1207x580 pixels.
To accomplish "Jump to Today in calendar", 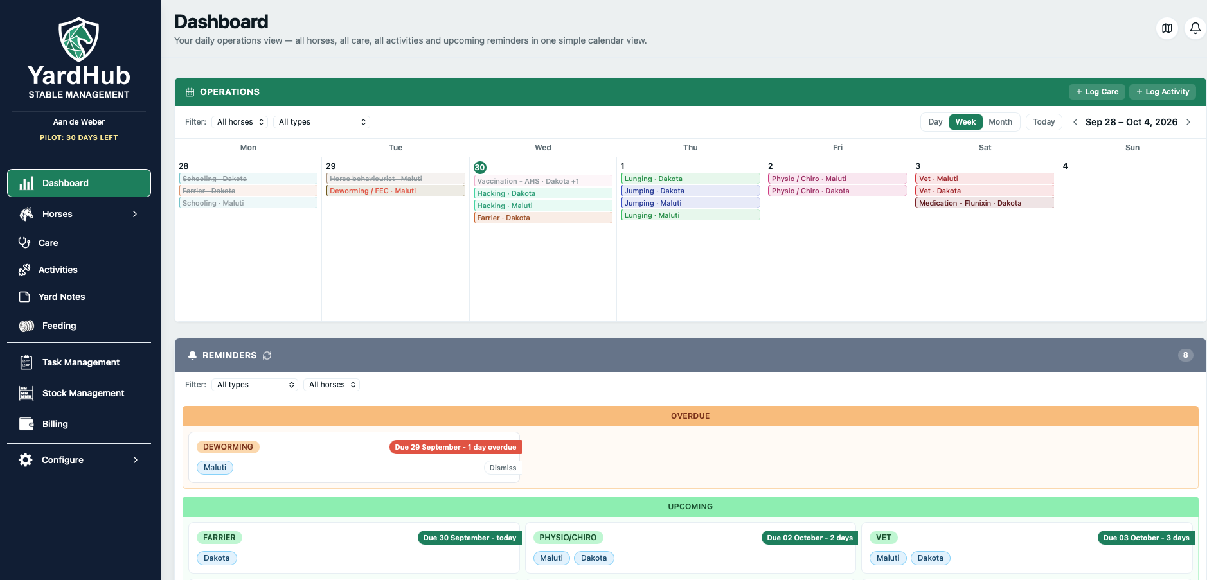I will click(x=1044, y=122).
